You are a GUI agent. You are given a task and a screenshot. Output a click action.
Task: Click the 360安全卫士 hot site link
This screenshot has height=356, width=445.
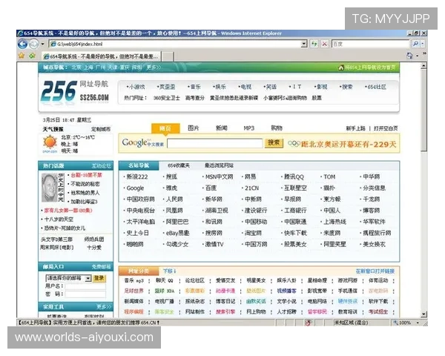(166, 98)
